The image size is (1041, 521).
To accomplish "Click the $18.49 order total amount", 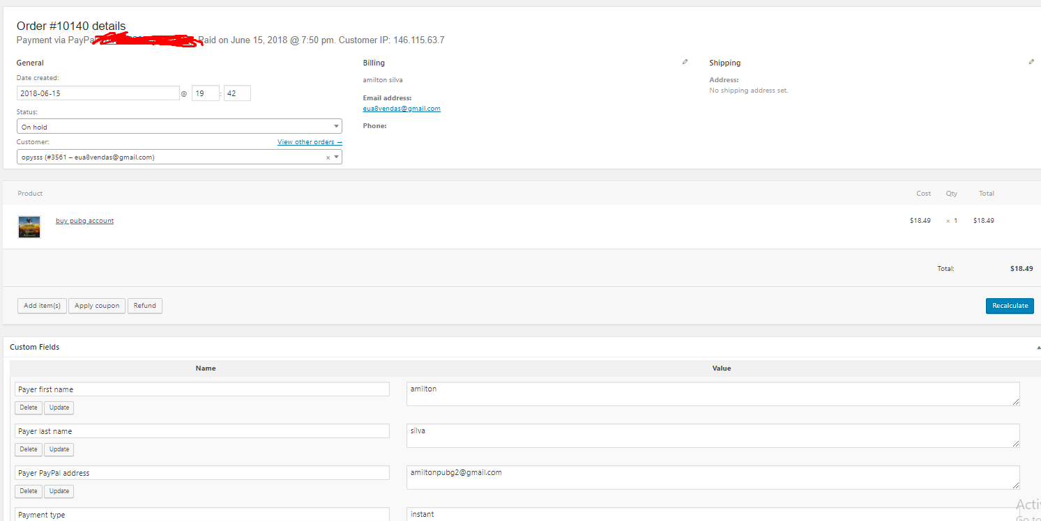I will coord(1021,268).
